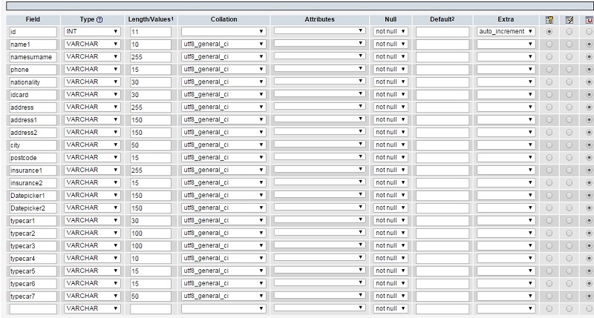Click the empty Length/Values input in last row
This screenshot has width=594, height=318.
click(x=151, y=308)
